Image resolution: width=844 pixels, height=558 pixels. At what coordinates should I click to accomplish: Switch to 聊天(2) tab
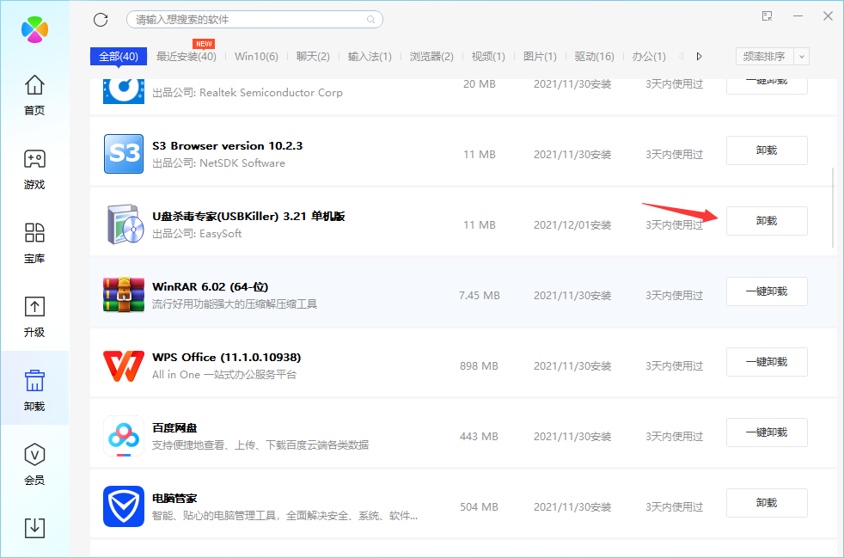pos(313,56)
